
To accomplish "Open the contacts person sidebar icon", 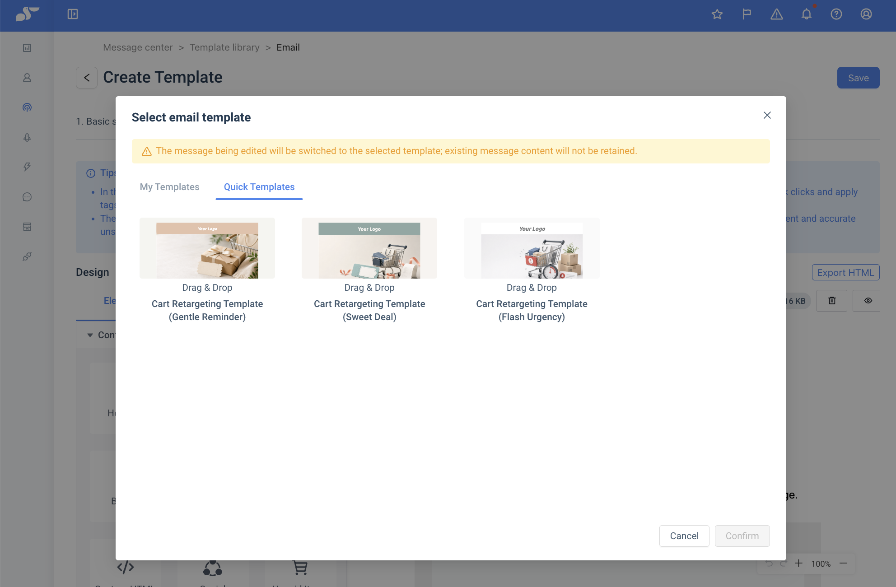I will [x=27, y=78].
